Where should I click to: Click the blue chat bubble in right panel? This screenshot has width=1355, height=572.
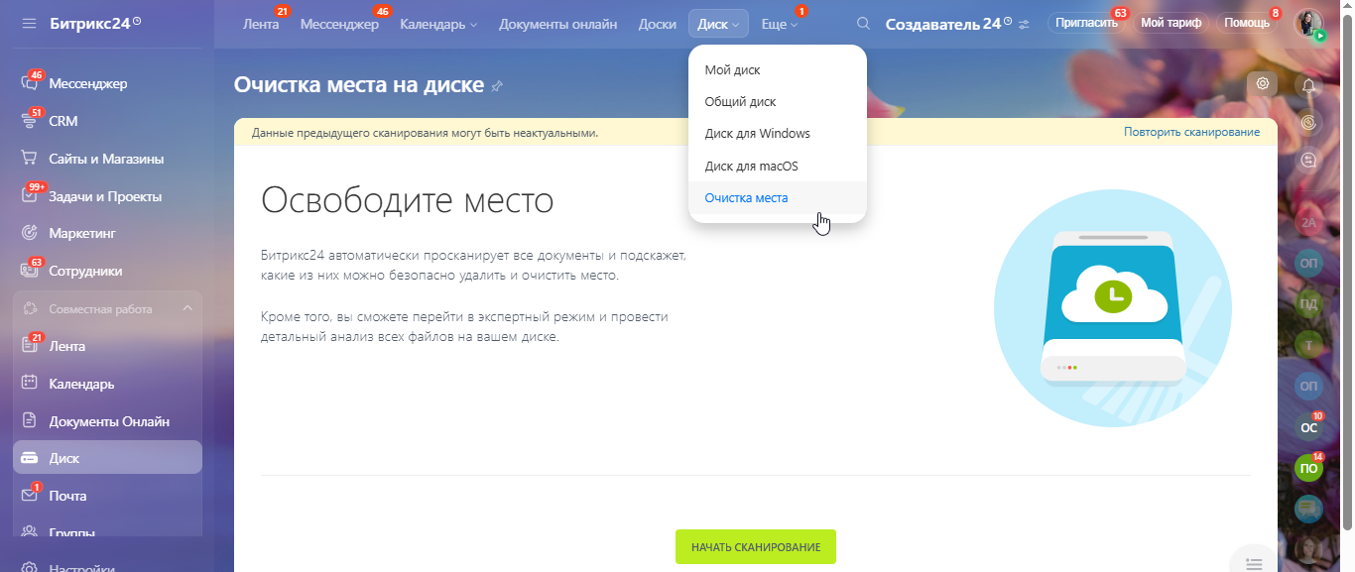(1309, 509)
